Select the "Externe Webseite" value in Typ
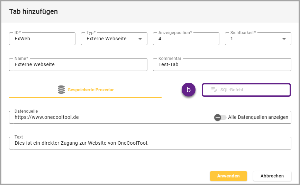 tap(106, 39)
